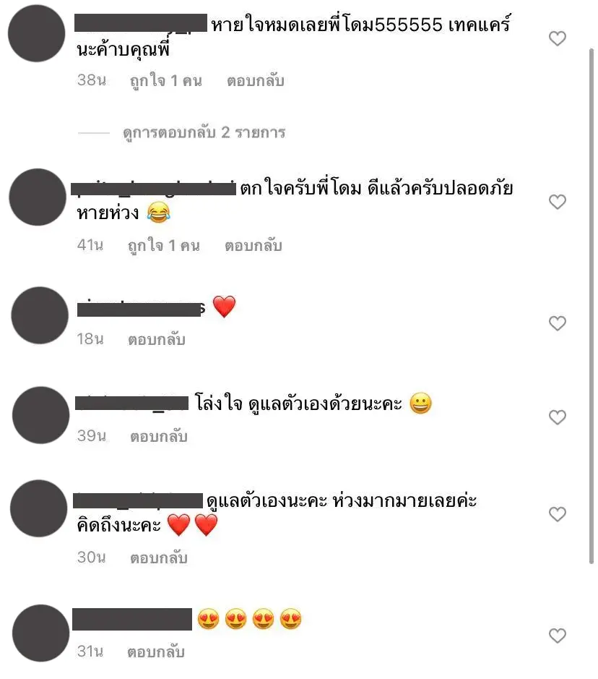The height and width of the screenshot is (679, 598).
Task: Like the heart-eyes emoji comment
Action: (558, 636)
